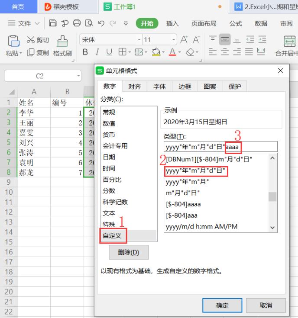
Task: Select 常规 category
Action: coord(129,112)
